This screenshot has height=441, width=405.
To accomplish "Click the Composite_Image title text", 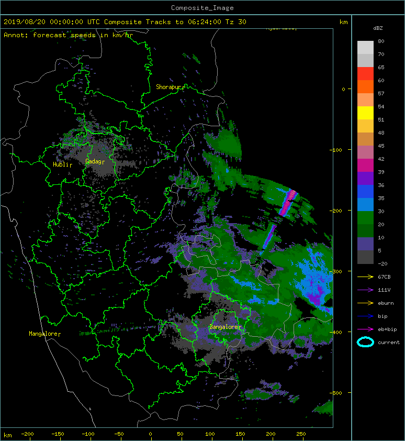I will (x=203, y=8).
